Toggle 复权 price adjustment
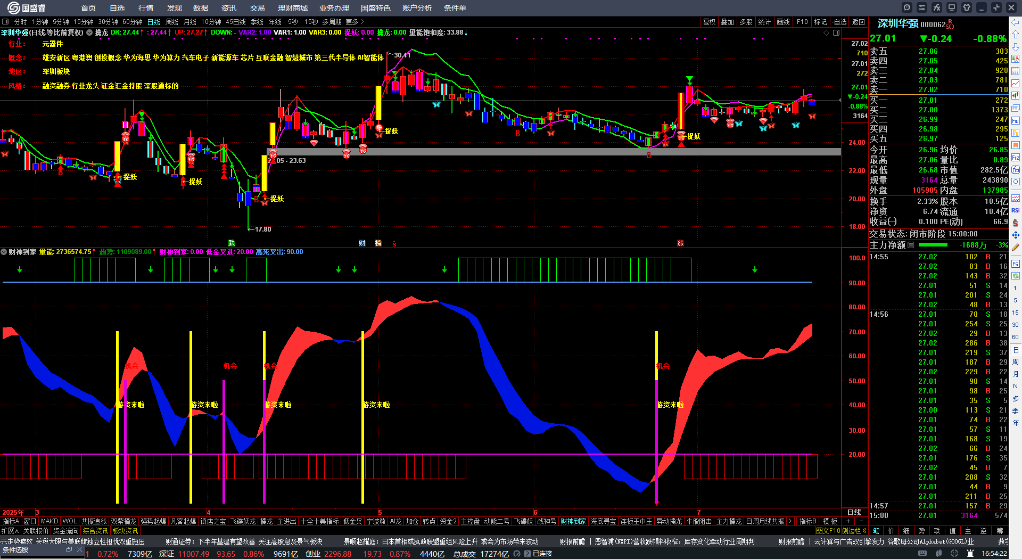The image size is (1022, 559). (x=709, y=22)
